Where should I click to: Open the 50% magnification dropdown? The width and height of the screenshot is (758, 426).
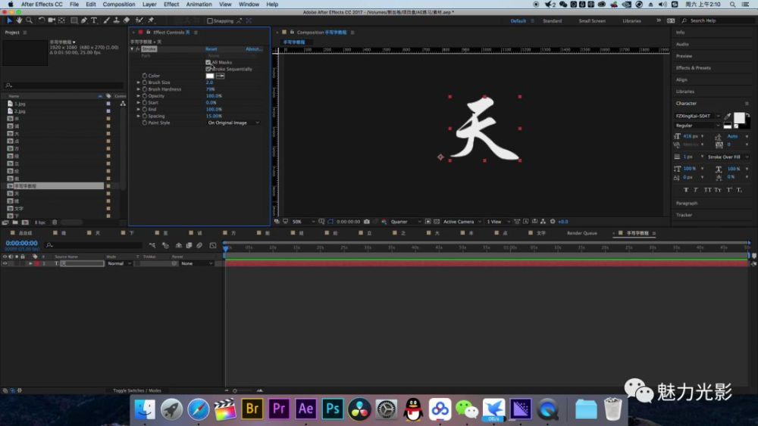point(304,222)
